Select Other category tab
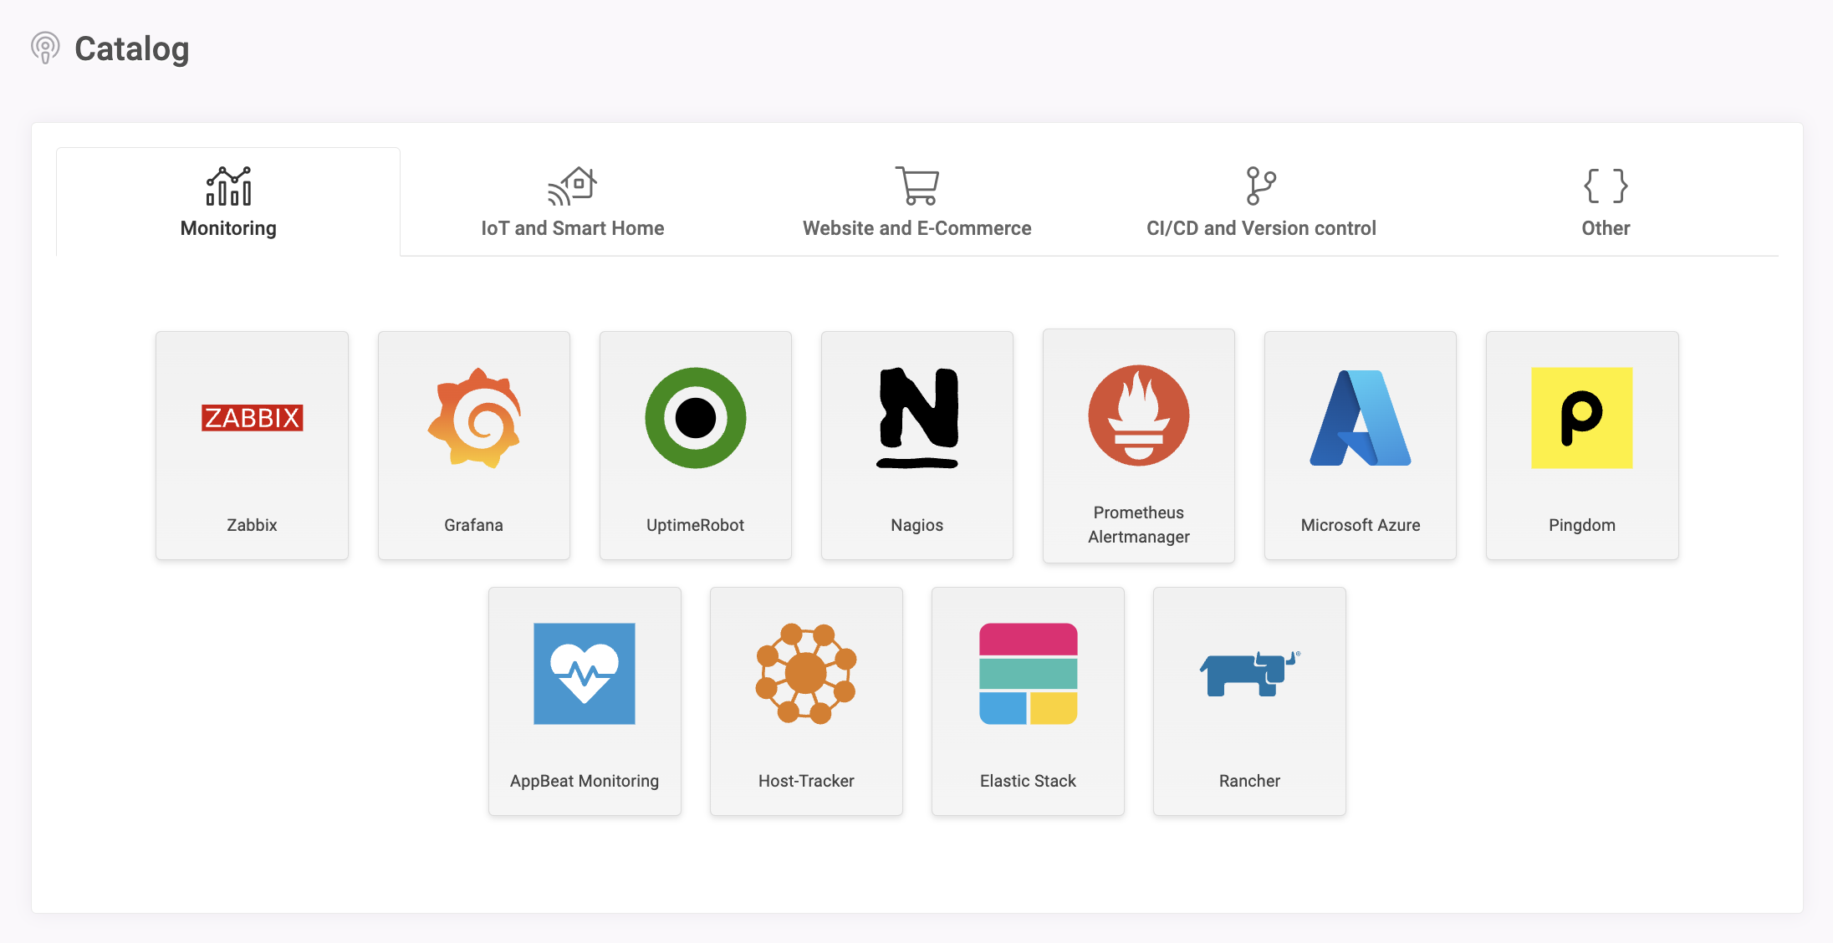Screen dimensions: 1833x943 pos(1605,202)
